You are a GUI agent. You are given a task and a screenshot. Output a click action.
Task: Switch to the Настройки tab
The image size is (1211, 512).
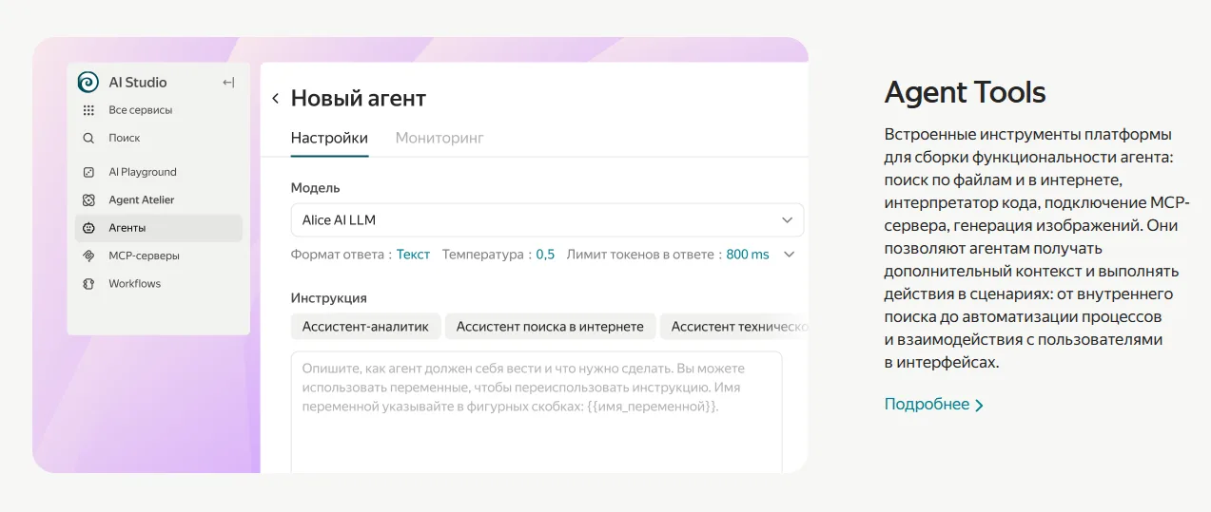pyautogui.click(x=329, y=138)
